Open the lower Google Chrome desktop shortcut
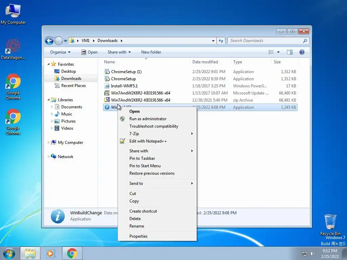Image resolution: width=347 pixels, height=260 pixels. tap(13, 122)
